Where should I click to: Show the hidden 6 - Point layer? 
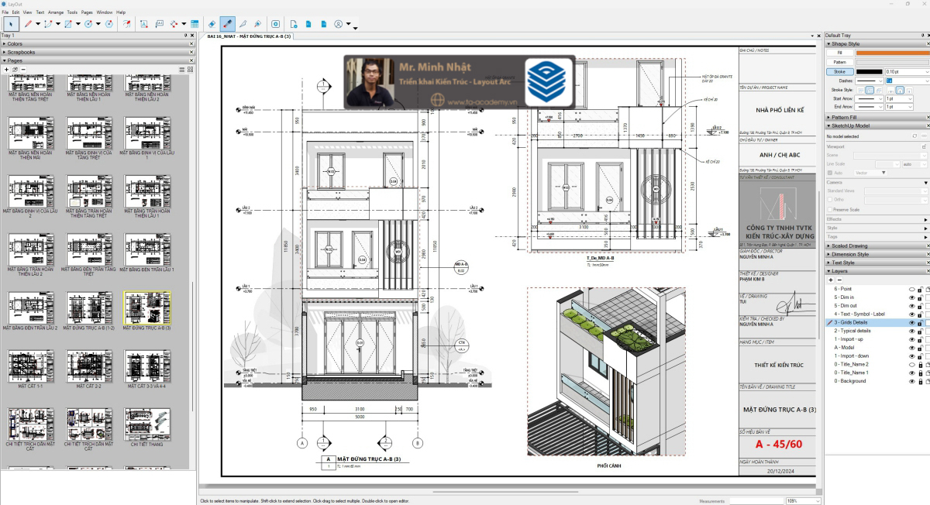tap(911, 288)
